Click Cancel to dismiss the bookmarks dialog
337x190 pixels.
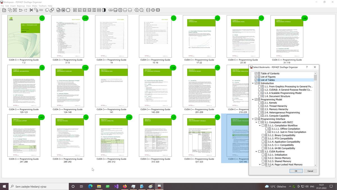[x=310, y=171]
